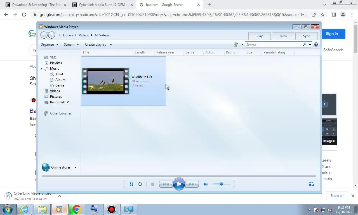Viewport: 358px width, 215px height.
Task: Select Genre under Music
Action: (x=60, y=85)
